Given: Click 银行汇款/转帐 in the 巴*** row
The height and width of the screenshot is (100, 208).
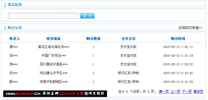Looking at the screenshot, I should 128,73.
